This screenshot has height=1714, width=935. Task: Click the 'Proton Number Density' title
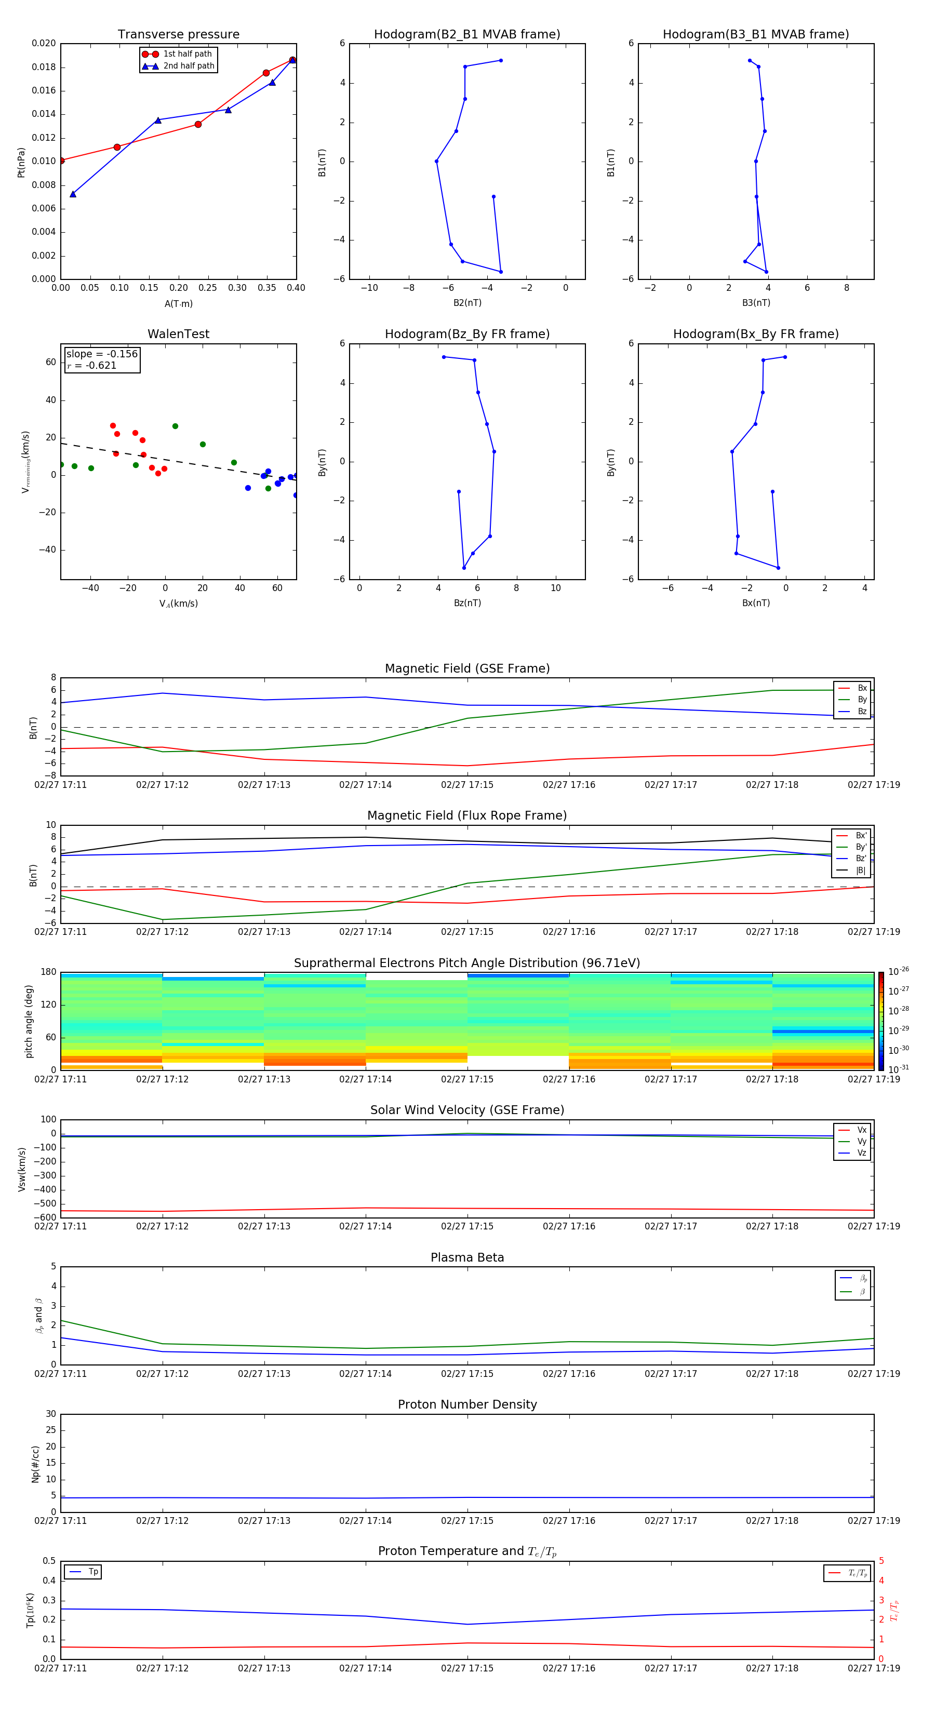[x=467, y=1404]
